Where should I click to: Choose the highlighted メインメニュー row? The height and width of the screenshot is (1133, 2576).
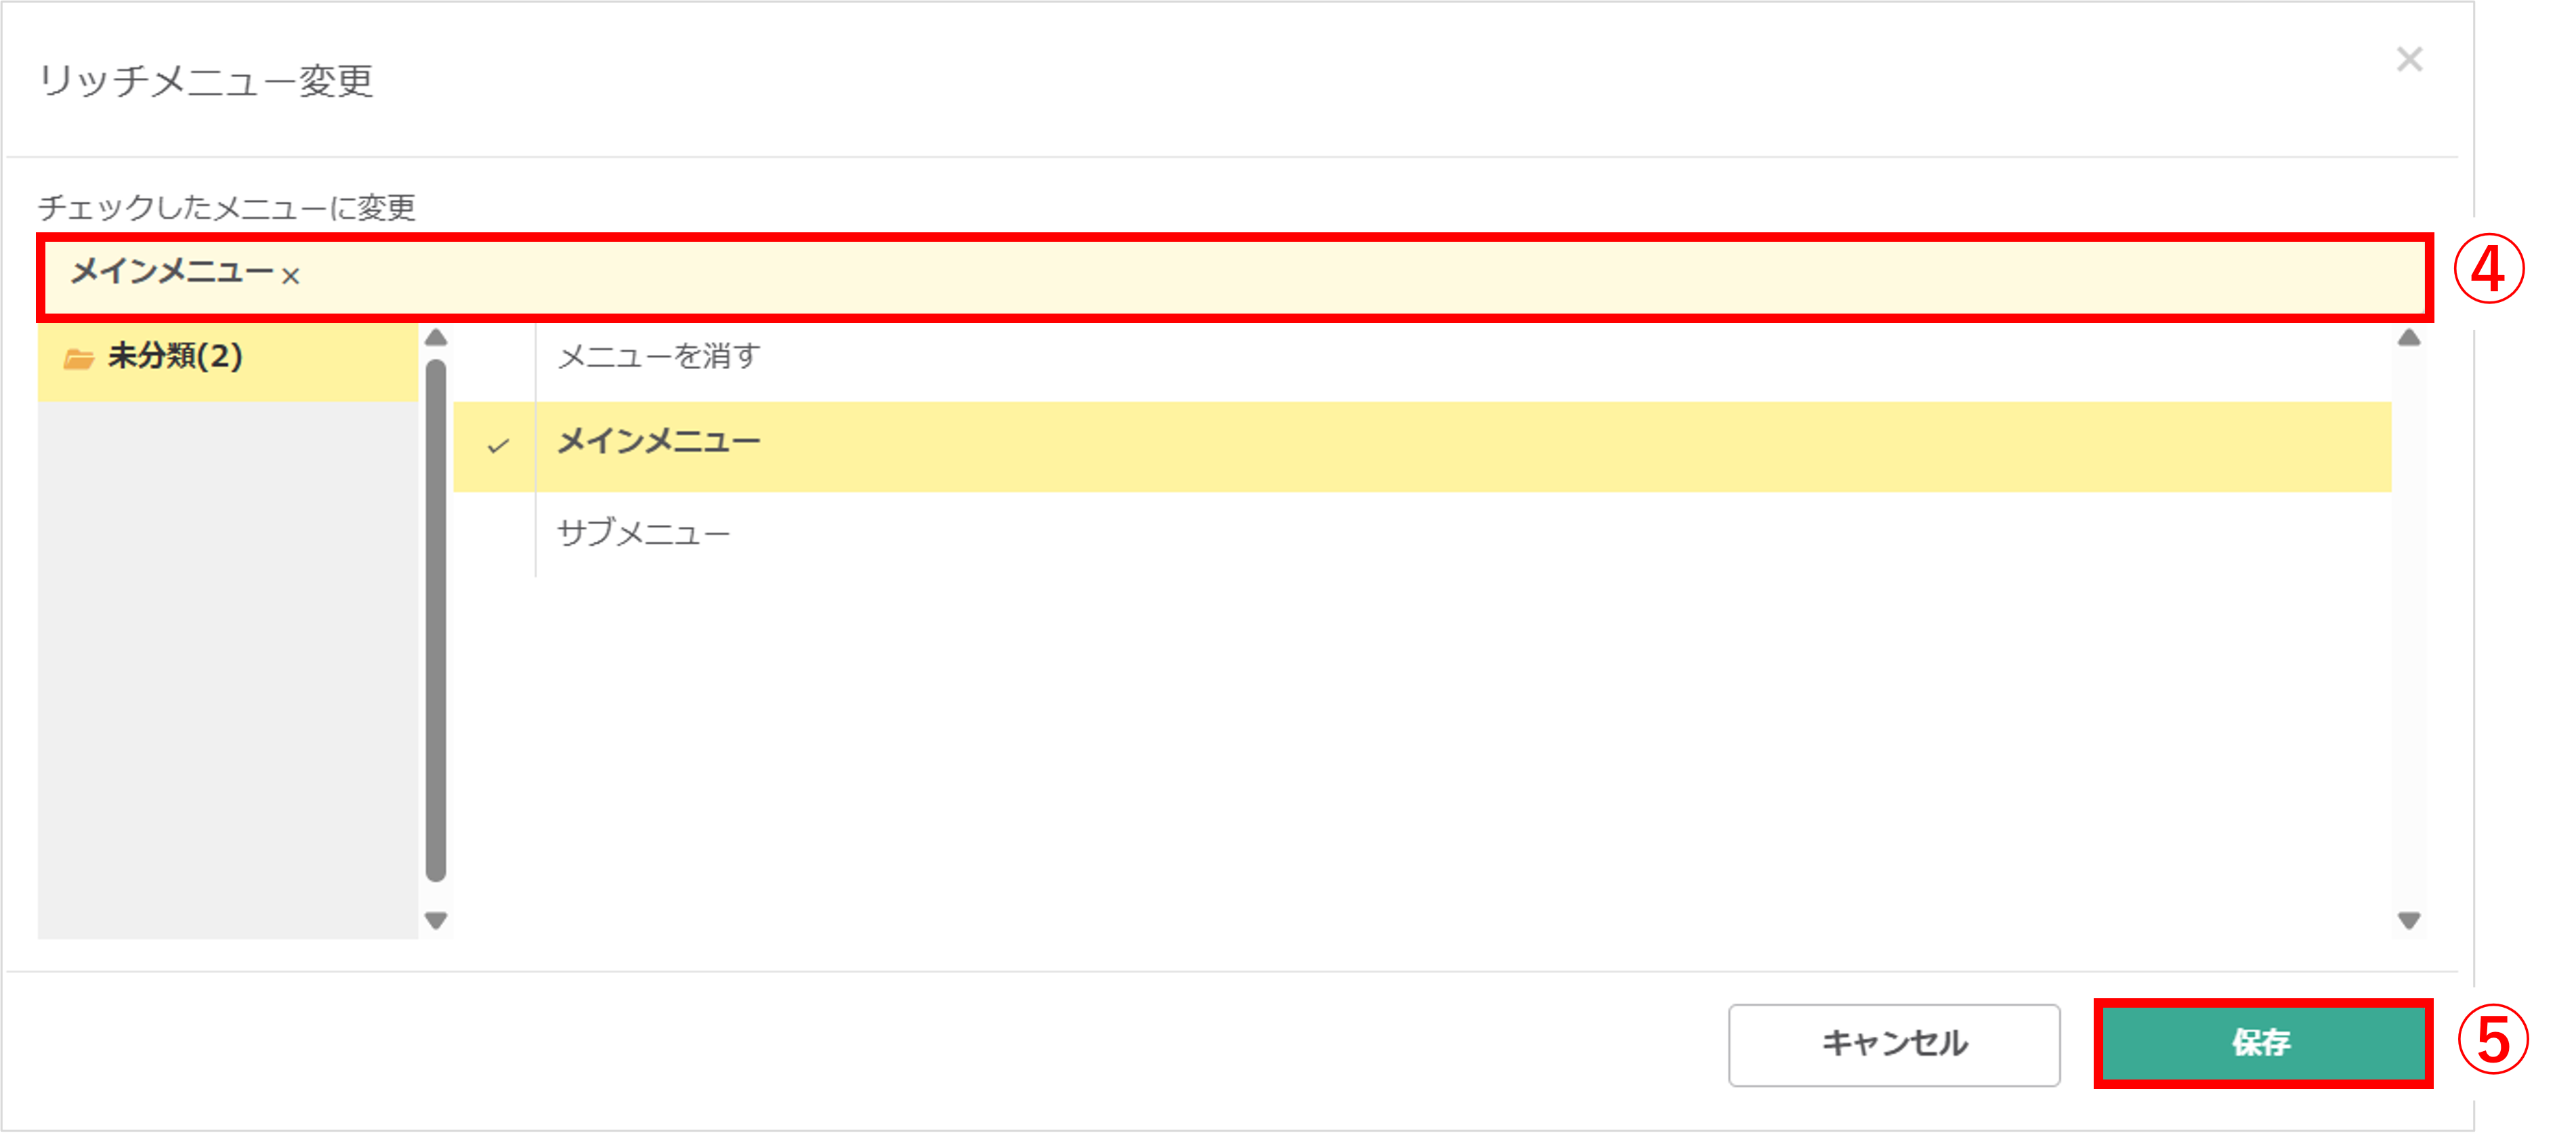tap(1422, 446)
